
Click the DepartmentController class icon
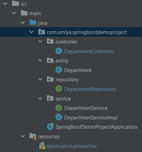pos(59,51)
